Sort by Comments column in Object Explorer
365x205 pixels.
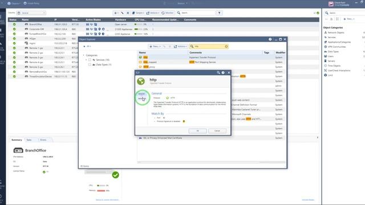(x=196, y=52)
